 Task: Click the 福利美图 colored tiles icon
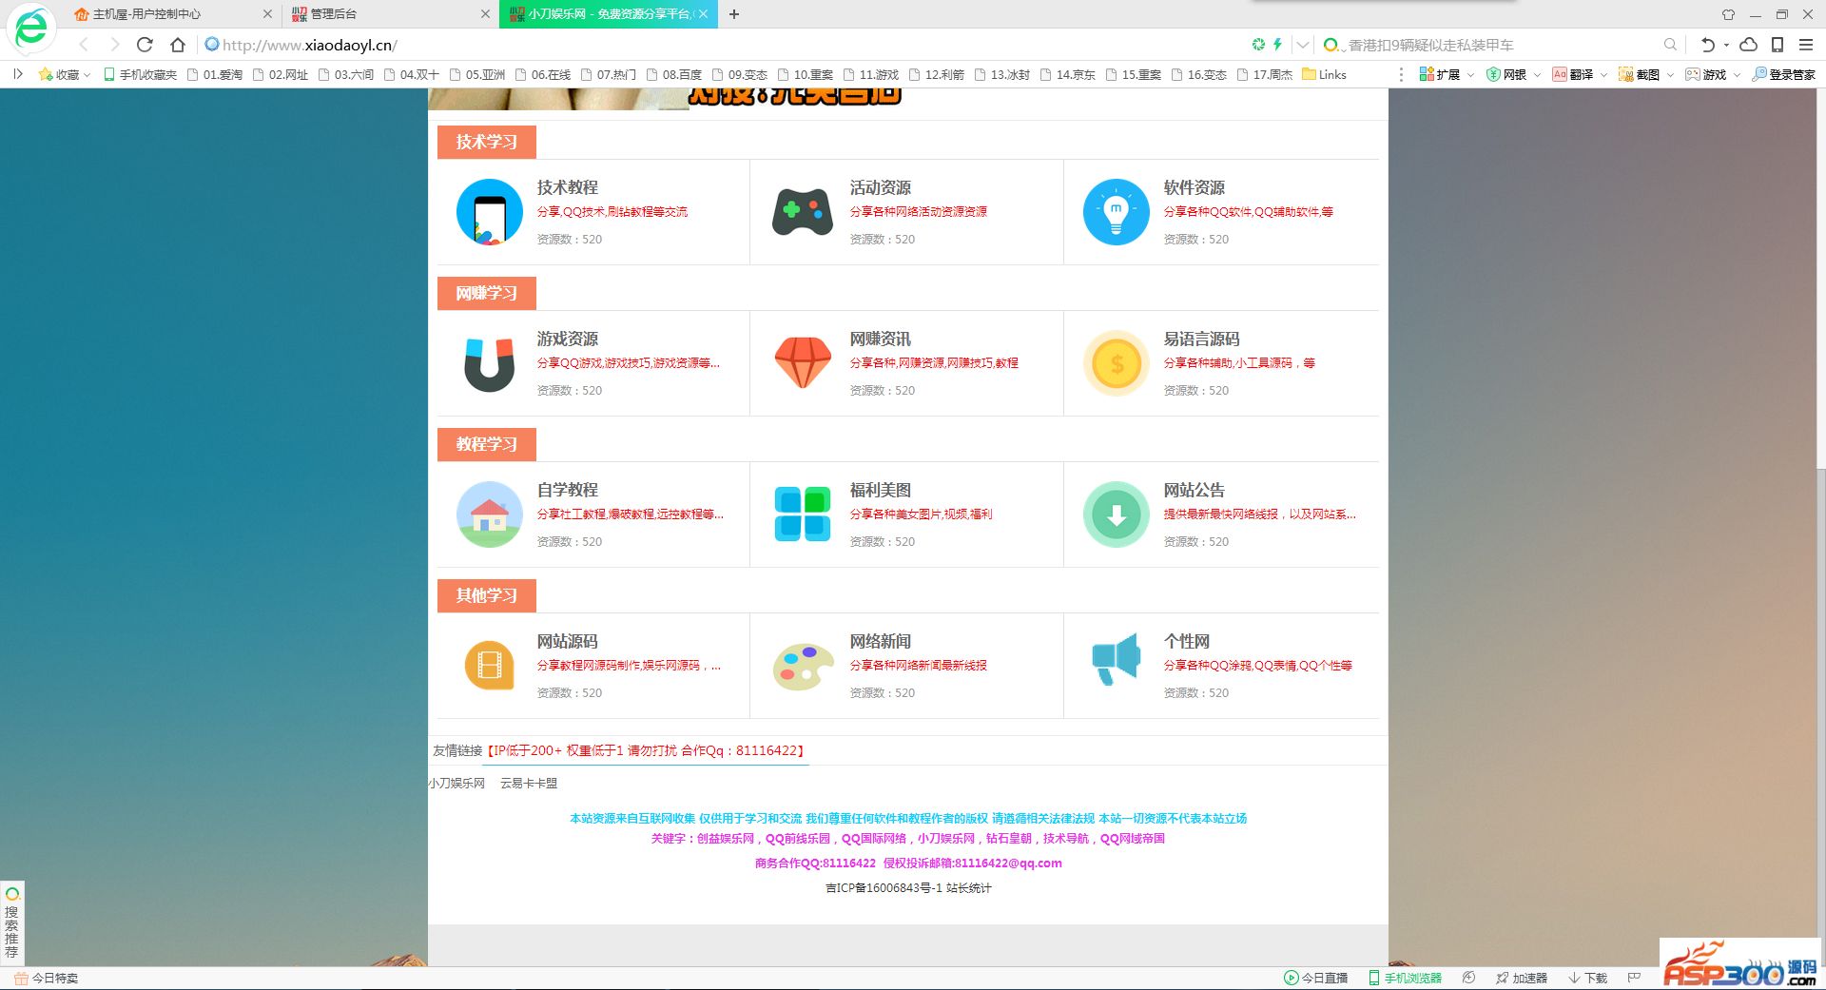803,514
